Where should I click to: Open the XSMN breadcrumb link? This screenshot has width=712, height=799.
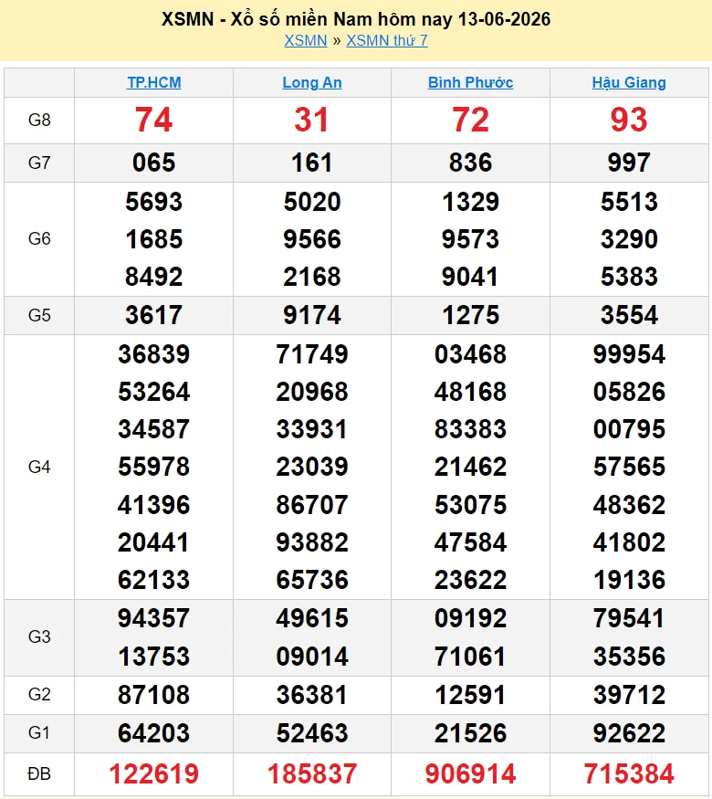(x=306, y=41)
